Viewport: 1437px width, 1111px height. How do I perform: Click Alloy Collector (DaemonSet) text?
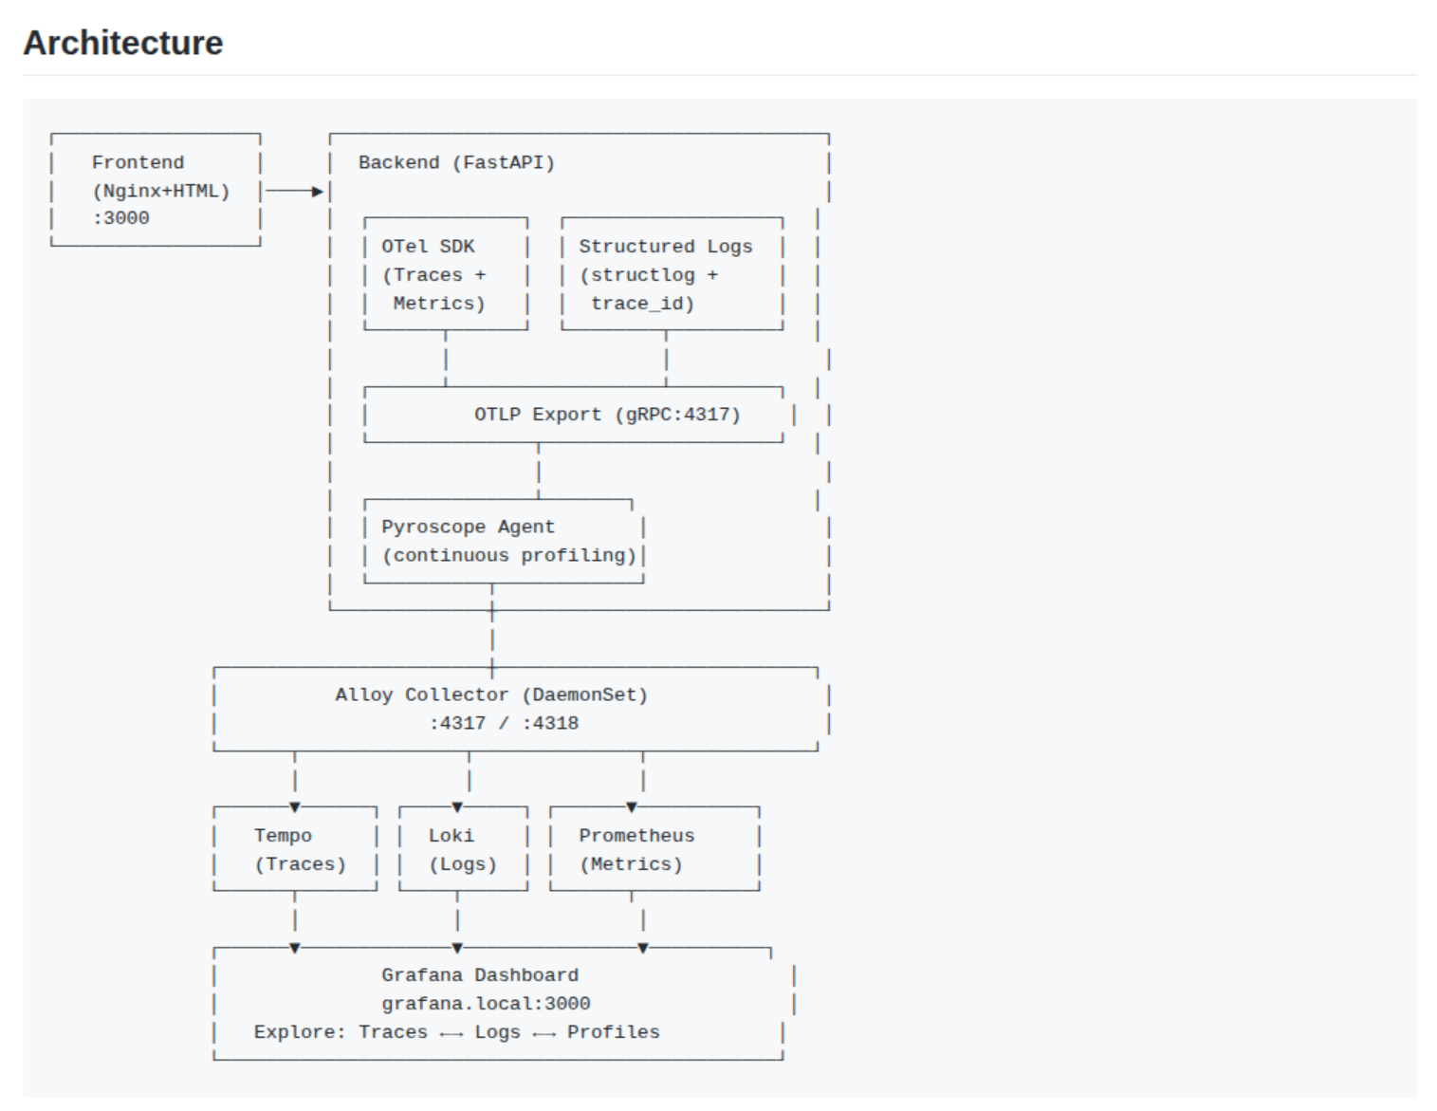(491, 694)
